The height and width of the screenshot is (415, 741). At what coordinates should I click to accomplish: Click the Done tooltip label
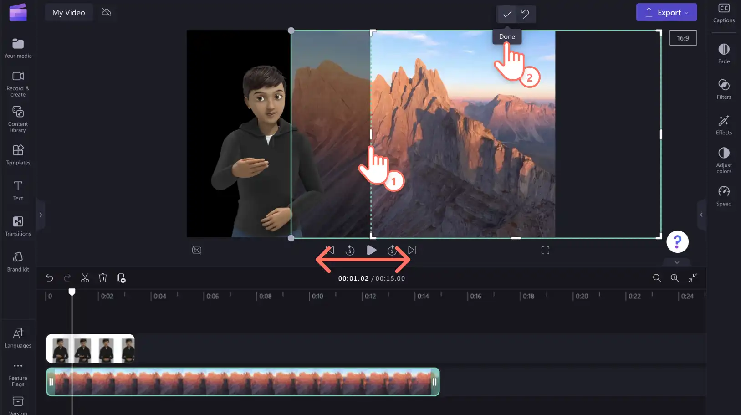point(507,36)
